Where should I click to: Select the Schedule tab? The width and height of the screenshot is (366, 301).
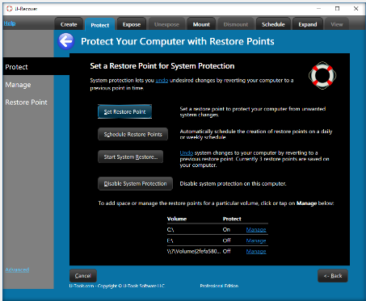tap(273, 24)
